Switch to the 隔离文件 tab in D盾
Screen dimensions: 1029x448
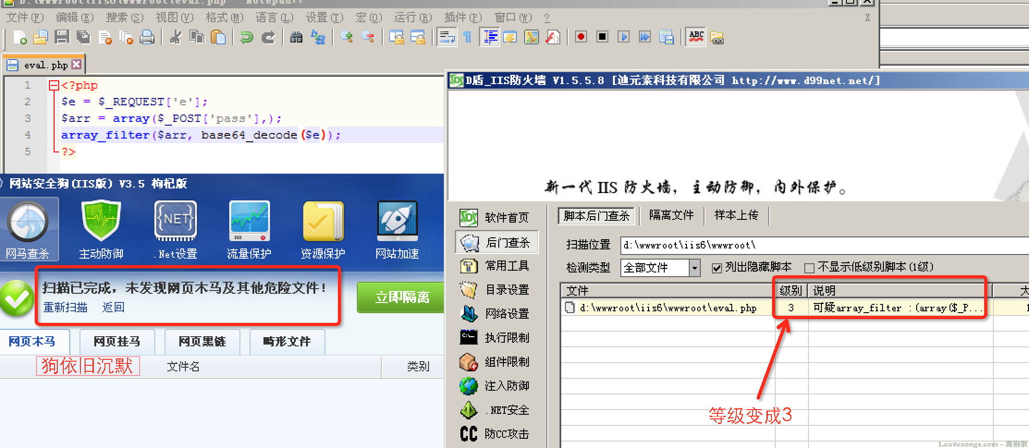pyautogui.click(x=671, y=215)
